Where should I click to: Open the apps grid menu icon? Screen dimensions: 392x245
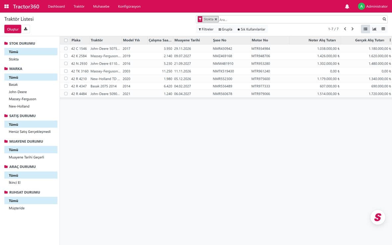(x=7, y=6)
